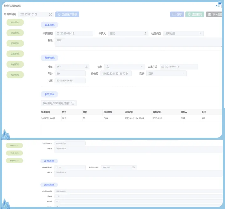
Task: Open the 收费类型 dropdown showing 支付宝
Action: point(119,167)
